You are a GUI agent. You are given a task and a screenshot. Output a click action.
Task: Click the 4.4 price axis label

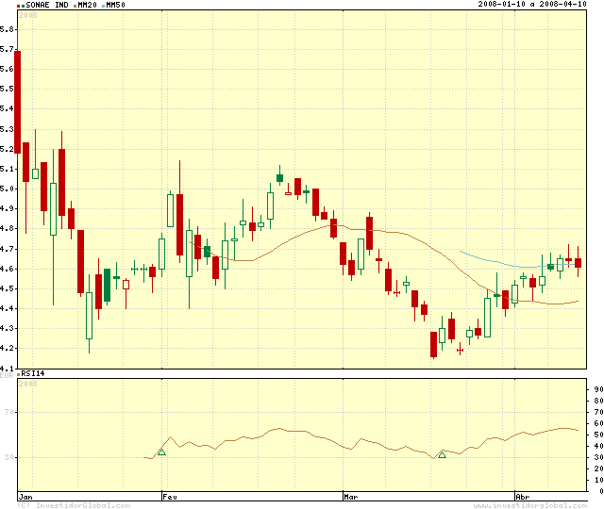7,308
